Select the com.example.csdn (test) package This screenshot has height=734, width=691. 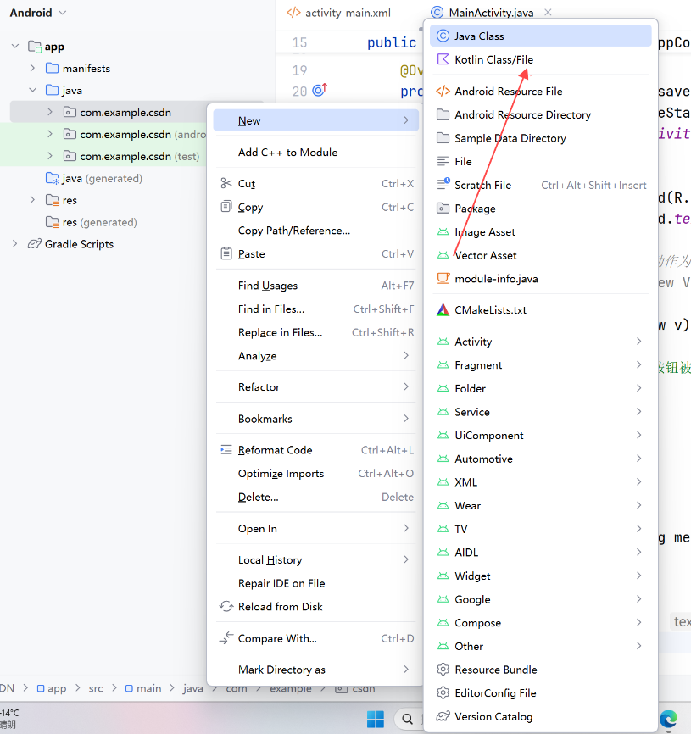[x=140, y=156]
